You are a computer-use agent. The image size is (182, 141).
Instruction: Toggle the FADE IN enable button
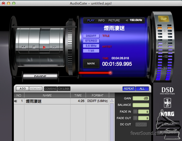[135, 112]
